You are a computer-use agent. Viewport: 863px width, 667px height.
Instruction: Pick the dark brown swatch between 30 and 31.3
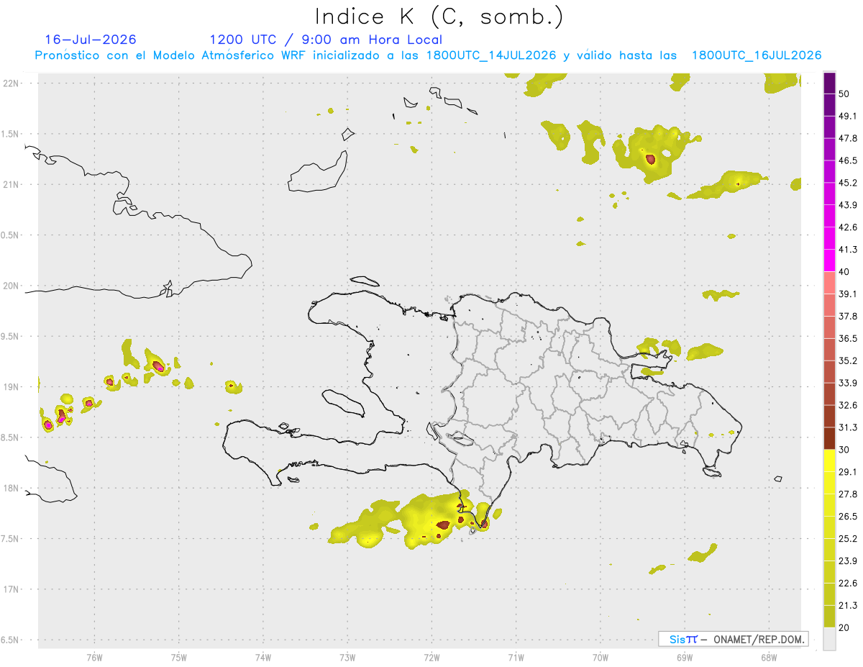[830, 438]
